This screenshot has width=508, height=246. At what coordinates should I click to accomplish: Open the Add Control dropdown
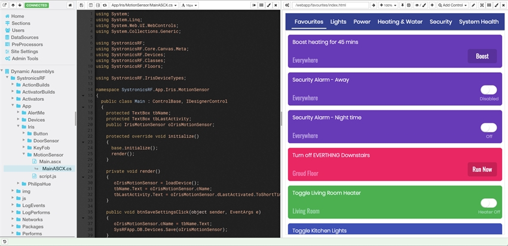[x=452, y=5]
